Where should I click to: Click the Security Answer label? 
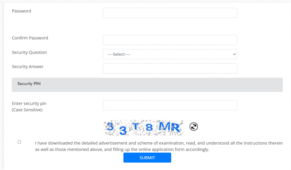28,67
